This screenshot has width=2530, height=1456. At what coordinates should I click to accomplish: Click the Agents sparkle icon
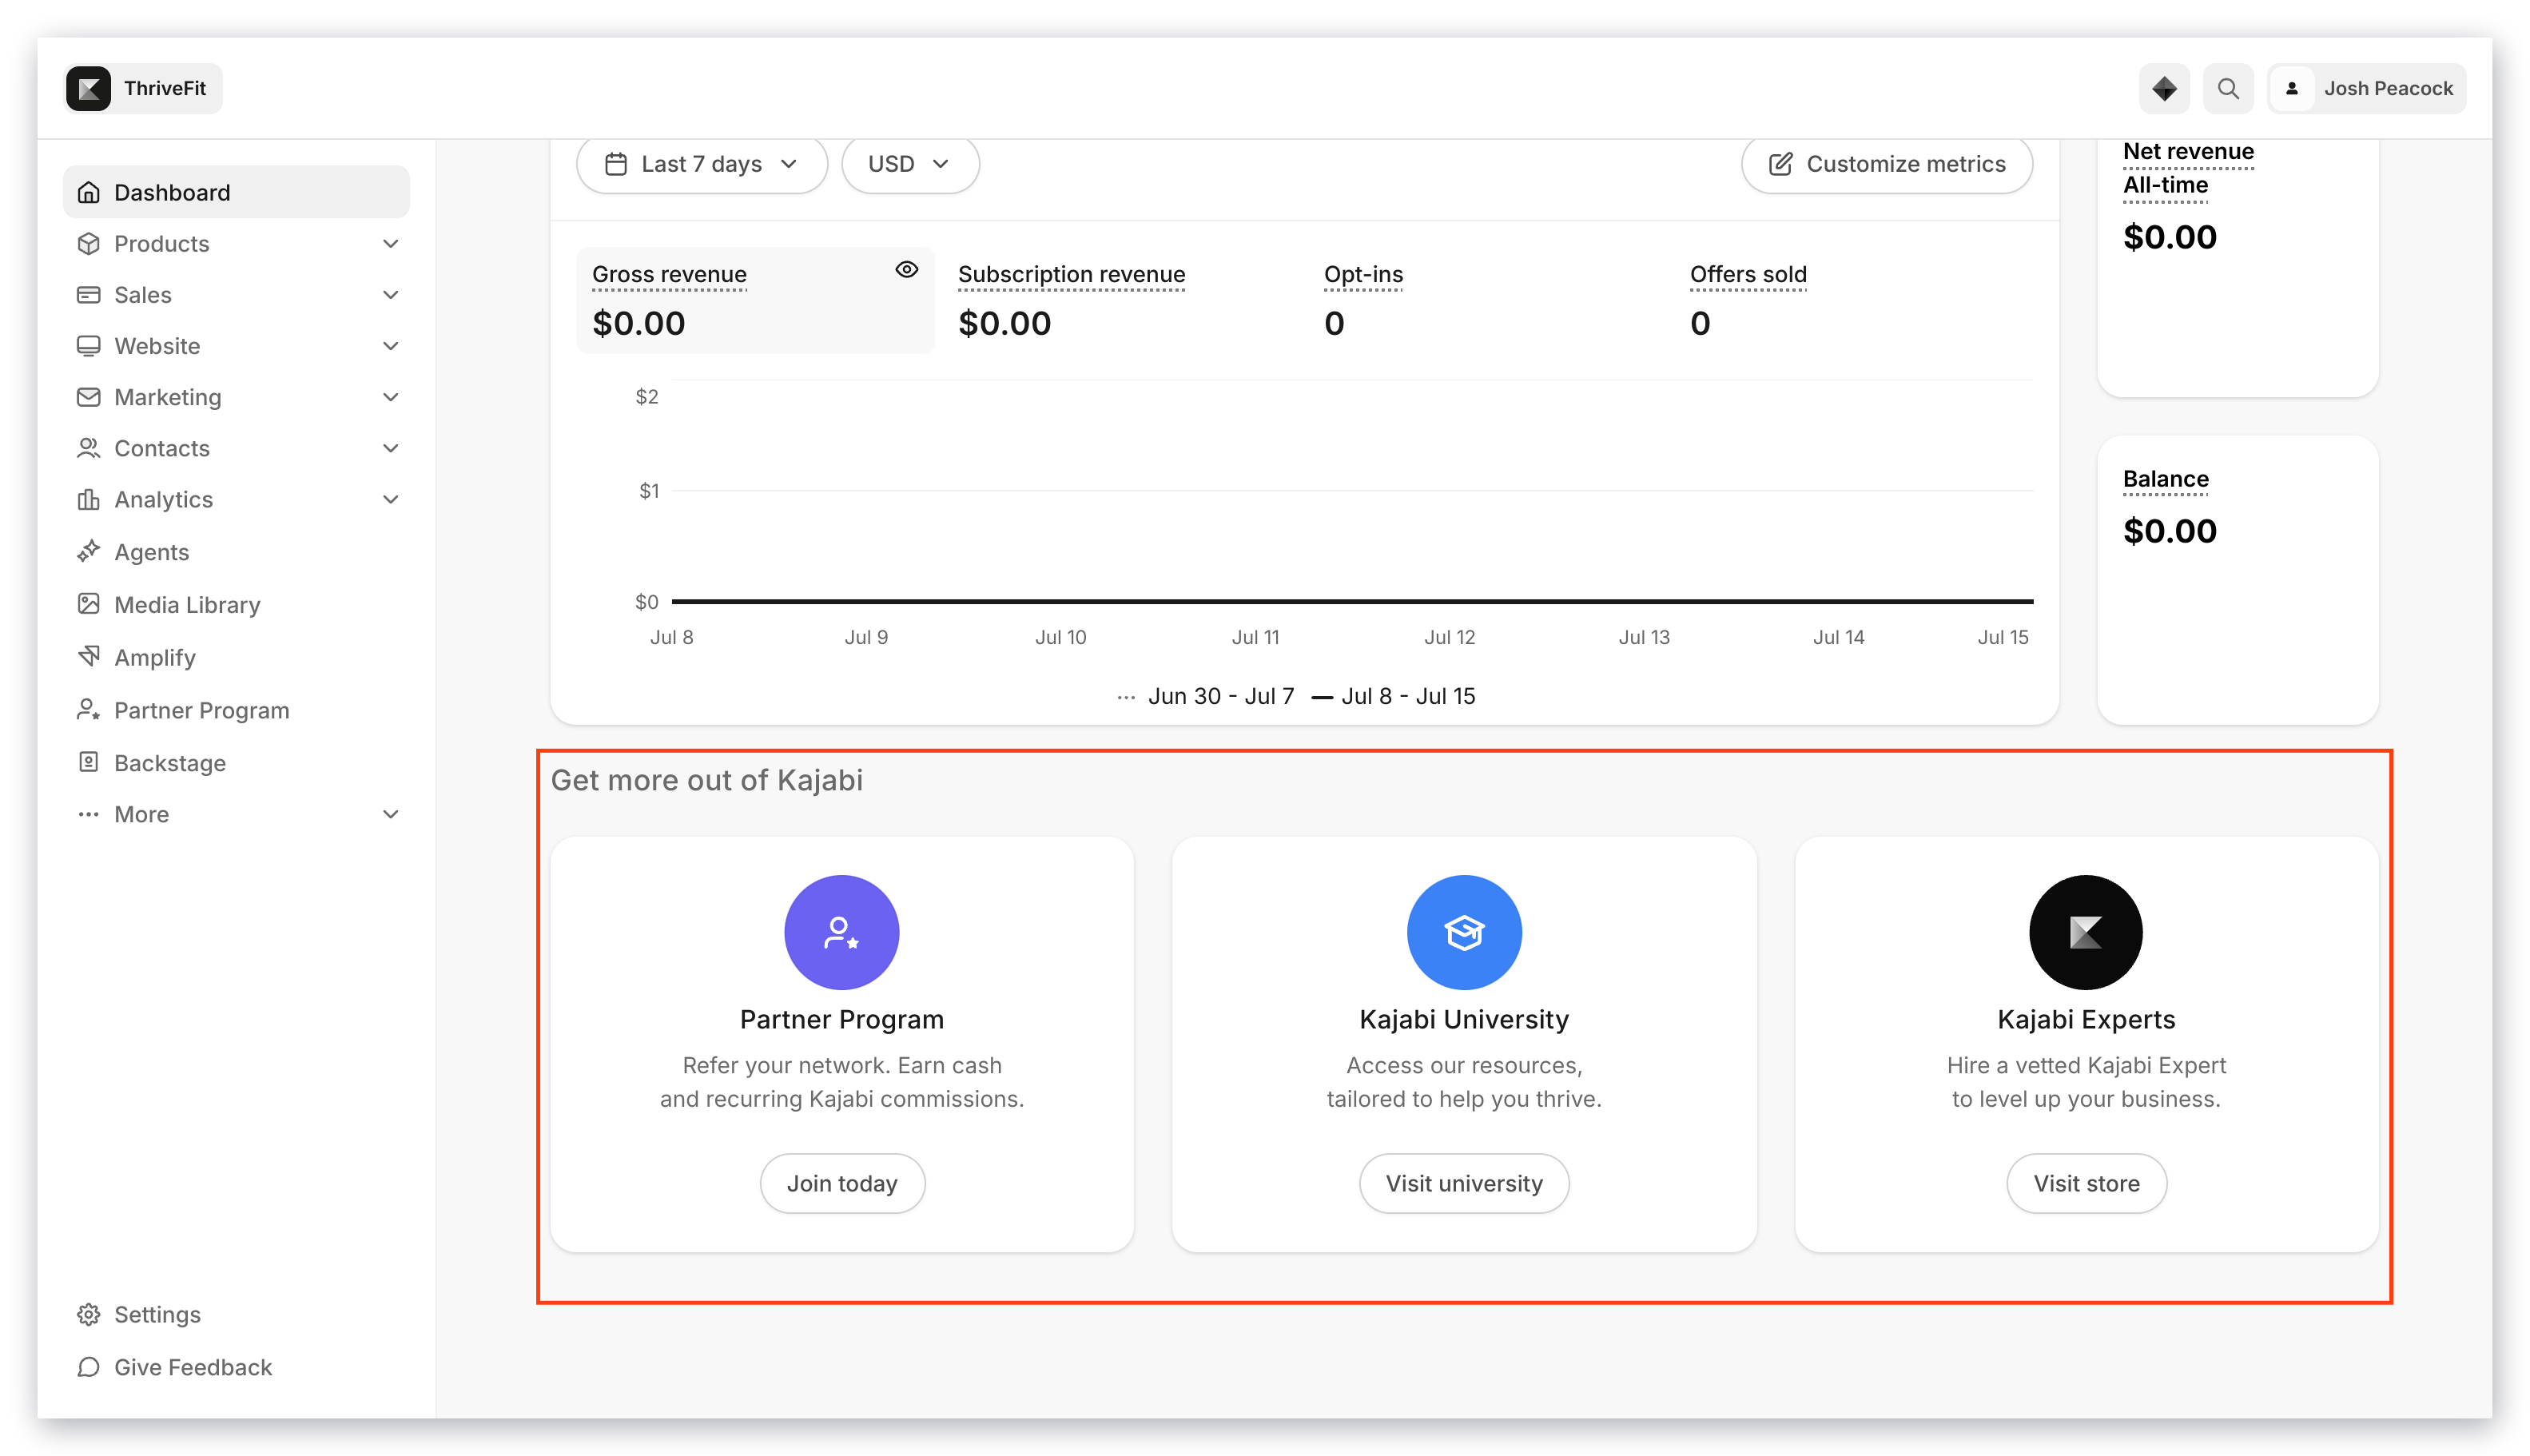tap(88, 551)
